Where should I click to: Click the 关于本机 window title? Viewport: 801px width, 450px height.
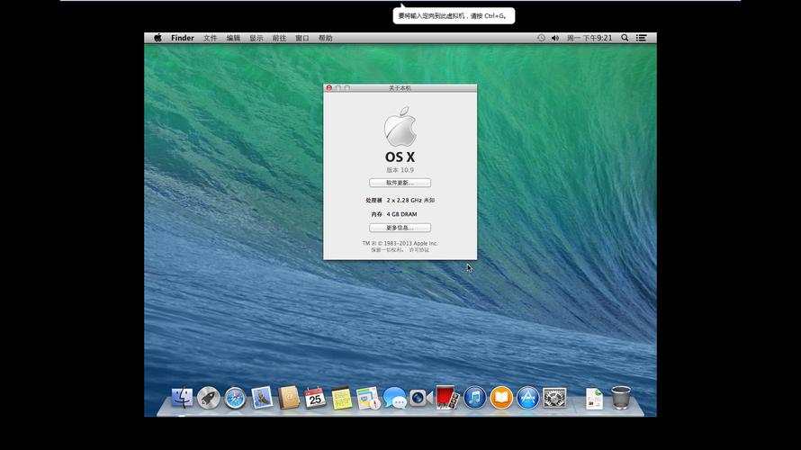point(400,88)
